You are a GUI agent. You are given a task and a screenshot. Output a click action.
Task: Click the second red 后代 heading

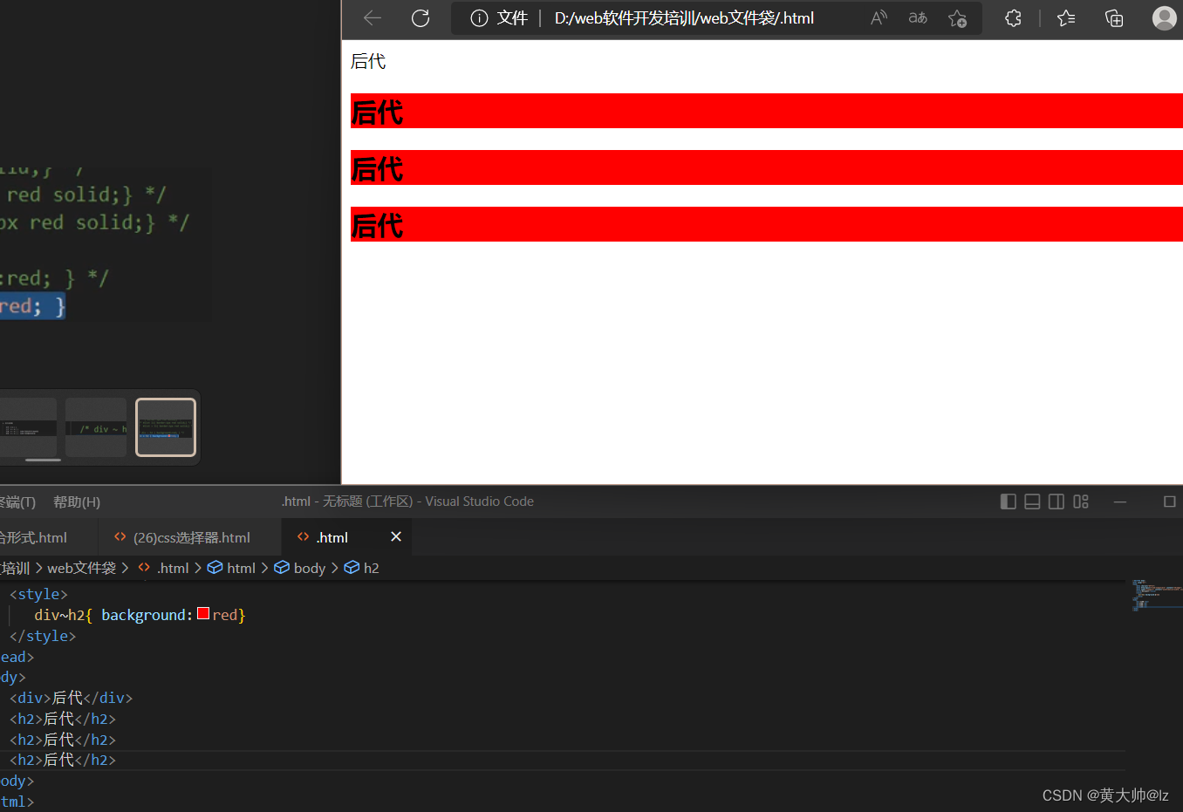tap(767, 167)
